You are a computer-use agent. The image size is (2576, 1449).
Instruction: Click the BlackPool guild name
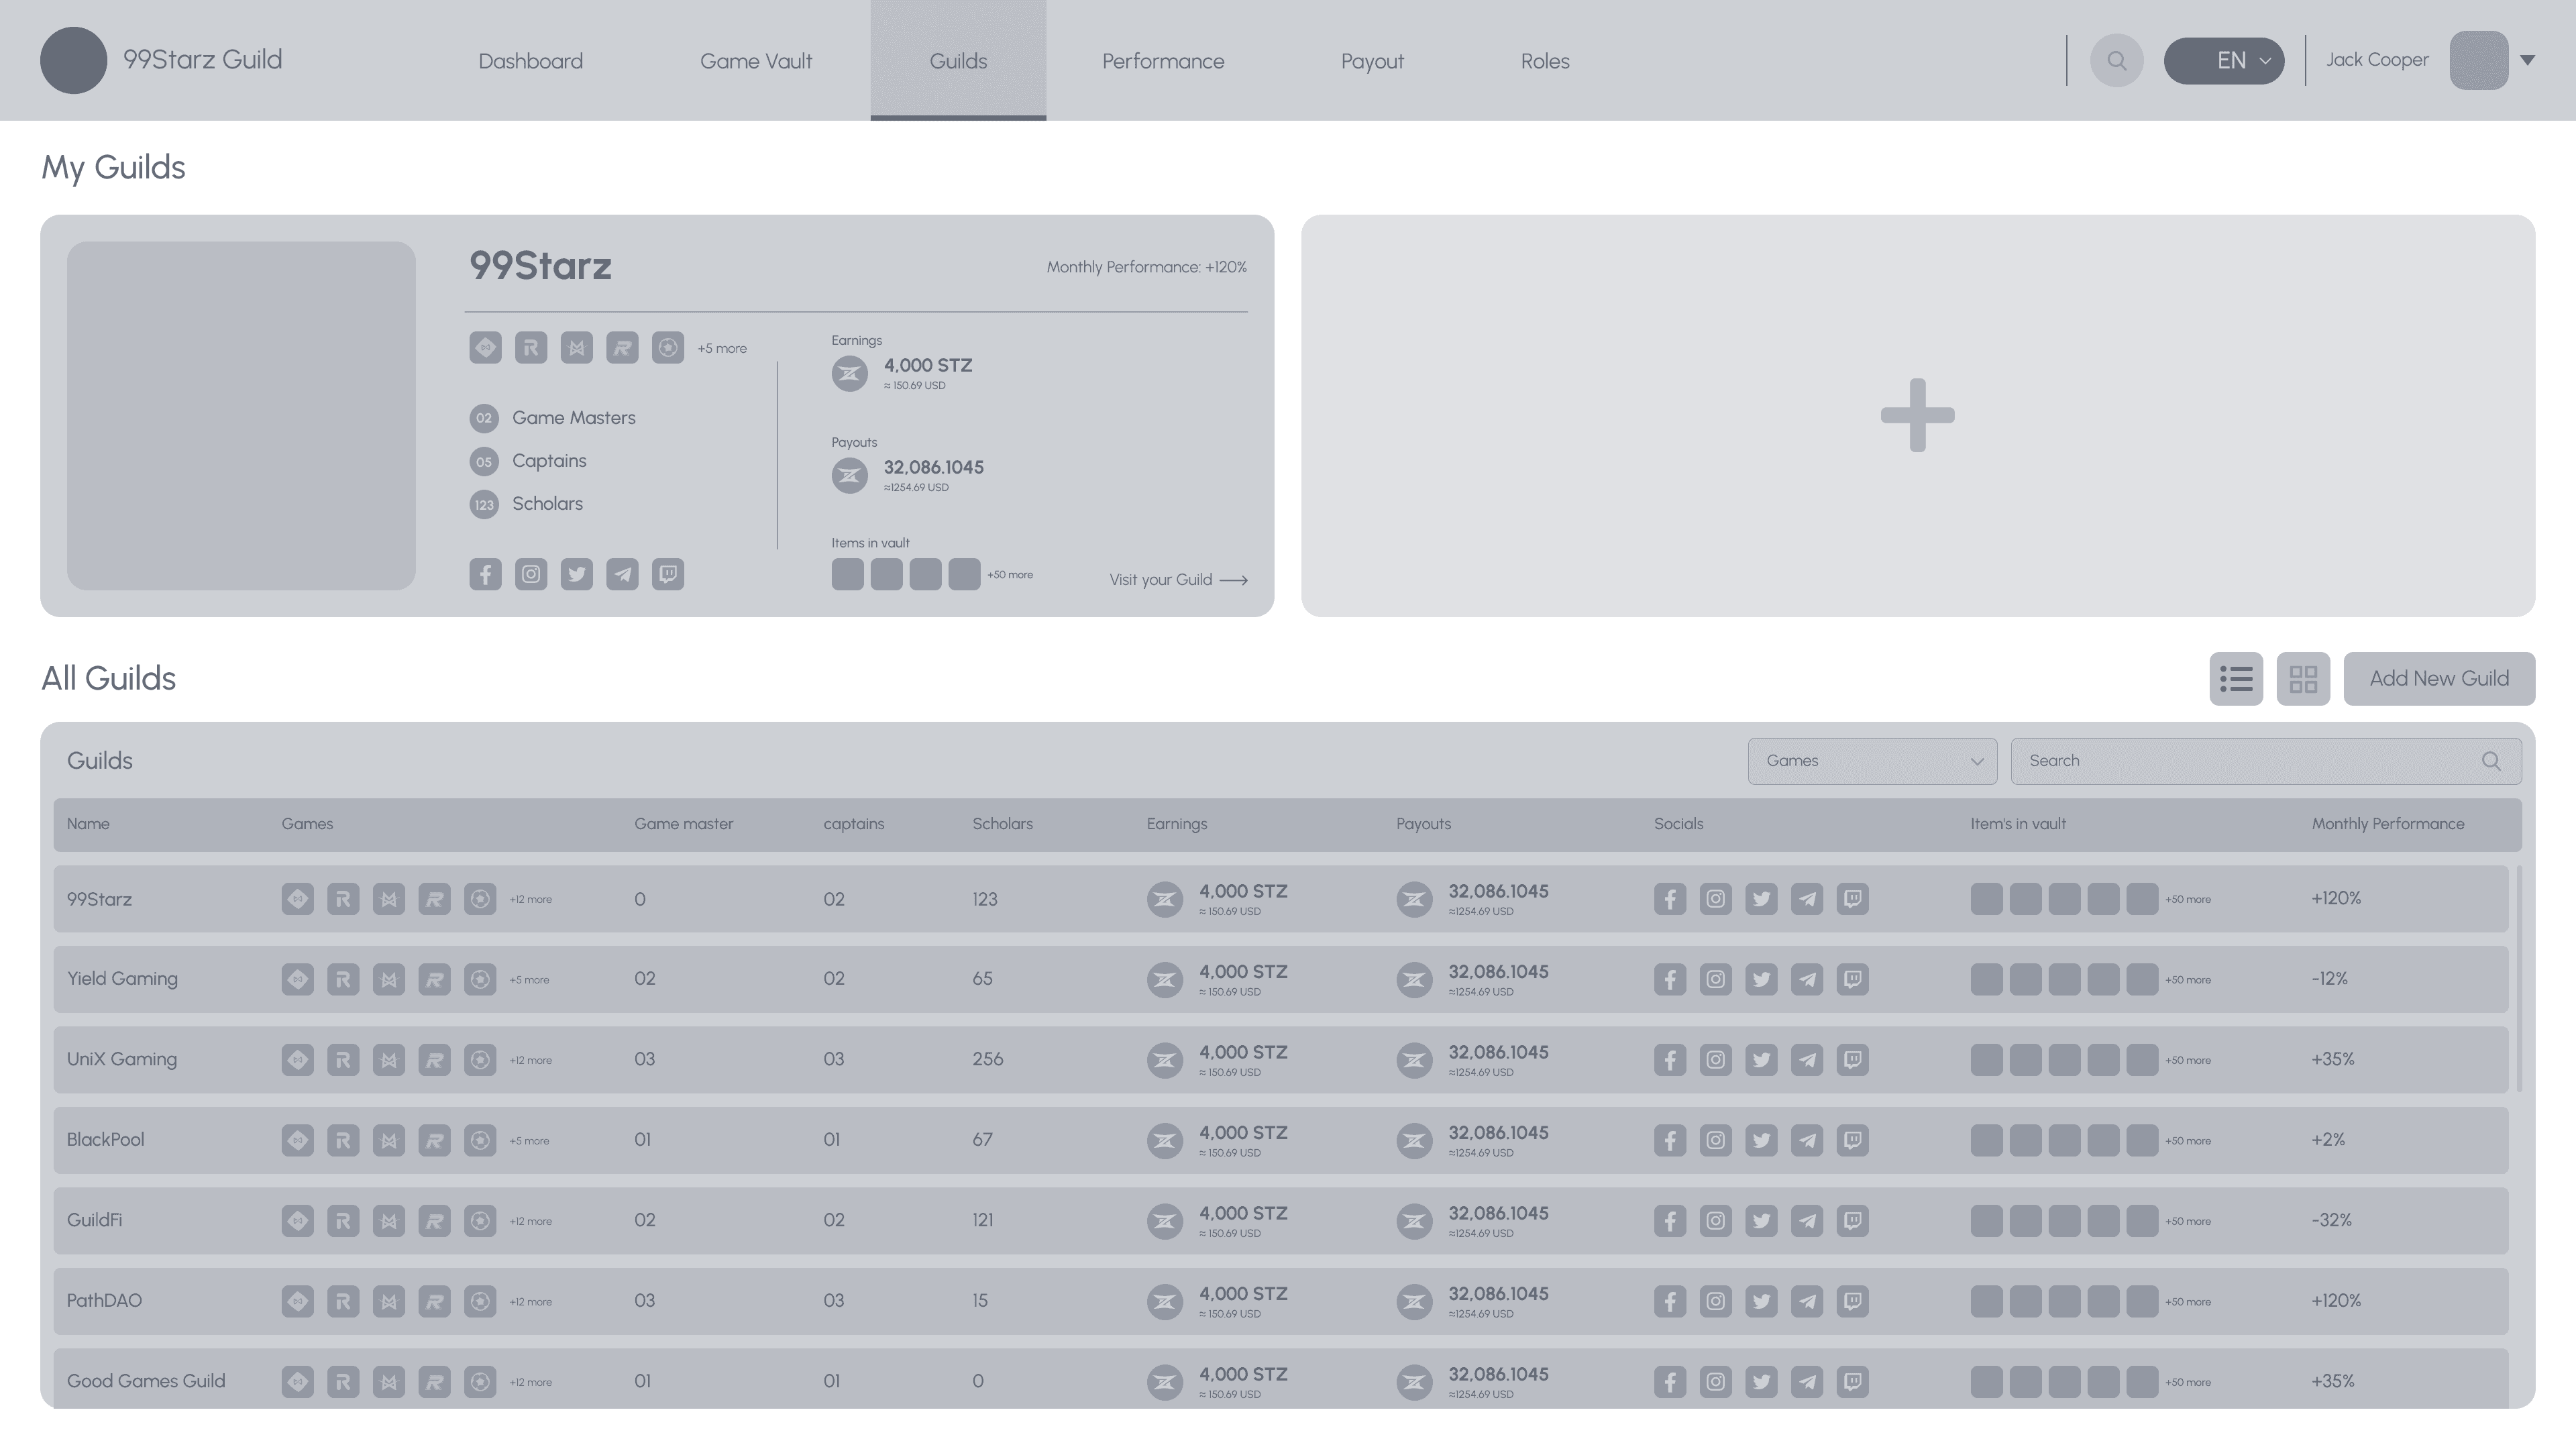105,1140
